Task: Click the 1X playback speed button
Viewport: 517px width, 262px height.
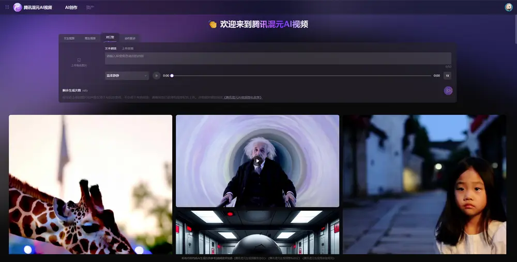Action: point(447,76)
